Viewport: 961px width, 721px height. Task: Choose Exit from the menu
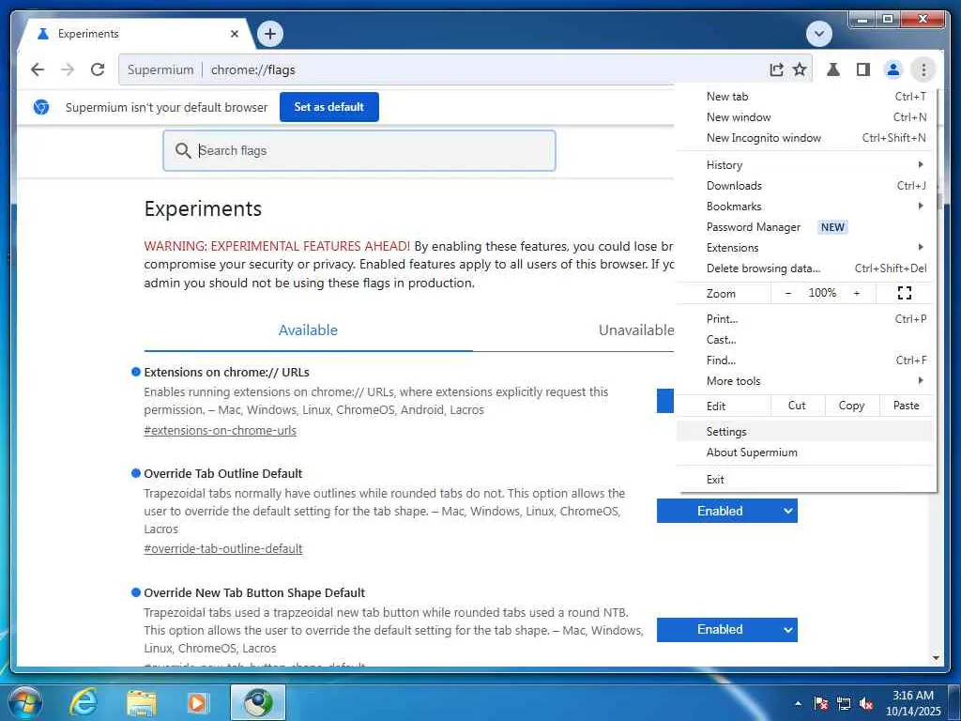806,480
